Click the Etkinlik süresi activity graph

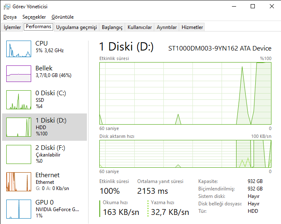click(185, 93)
